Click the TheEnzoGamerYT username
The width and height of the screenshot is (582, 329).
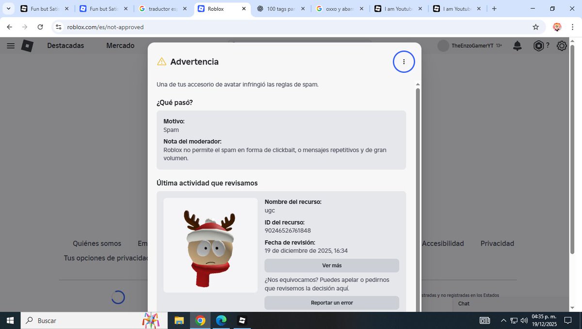tap(472, 46)
